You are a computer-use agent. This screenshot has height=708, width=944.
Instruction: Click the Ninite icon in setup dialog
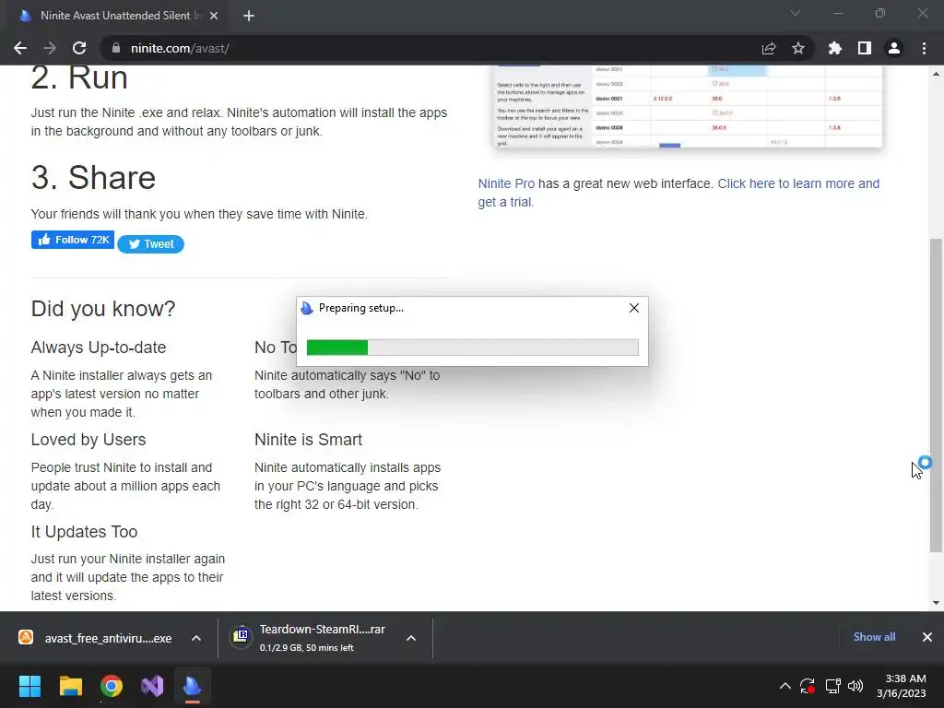307,308
